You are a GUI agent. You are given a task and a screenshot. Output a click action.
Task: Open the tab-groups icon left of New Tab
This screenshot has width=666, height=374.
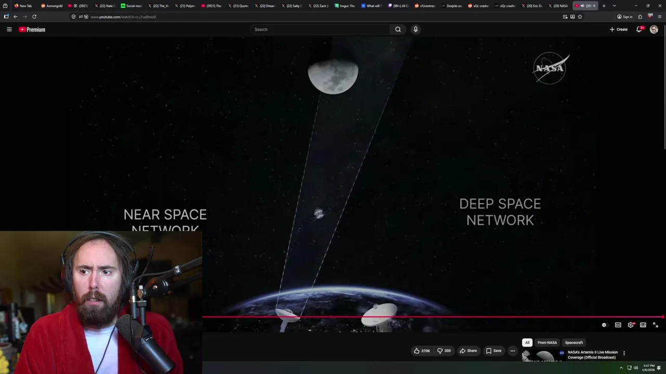point(5,6)
